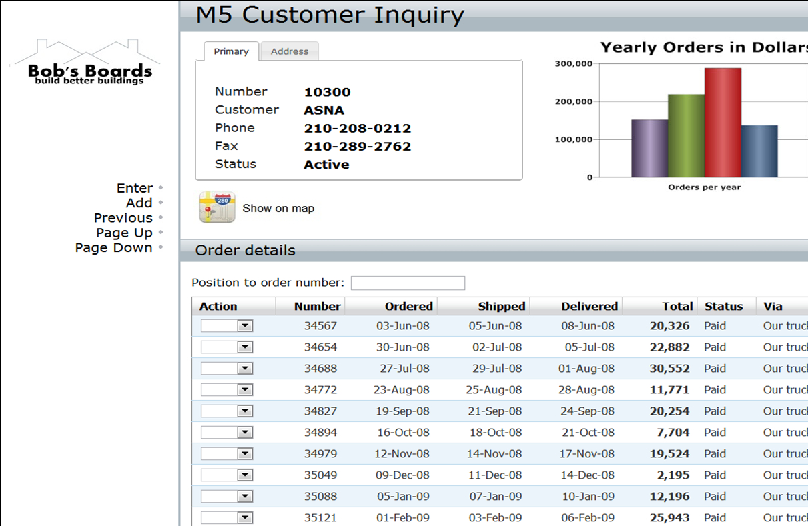The image size is (808, 526).
Task: Go to Previous using sidebar link
Action: (x=123, y=218)
